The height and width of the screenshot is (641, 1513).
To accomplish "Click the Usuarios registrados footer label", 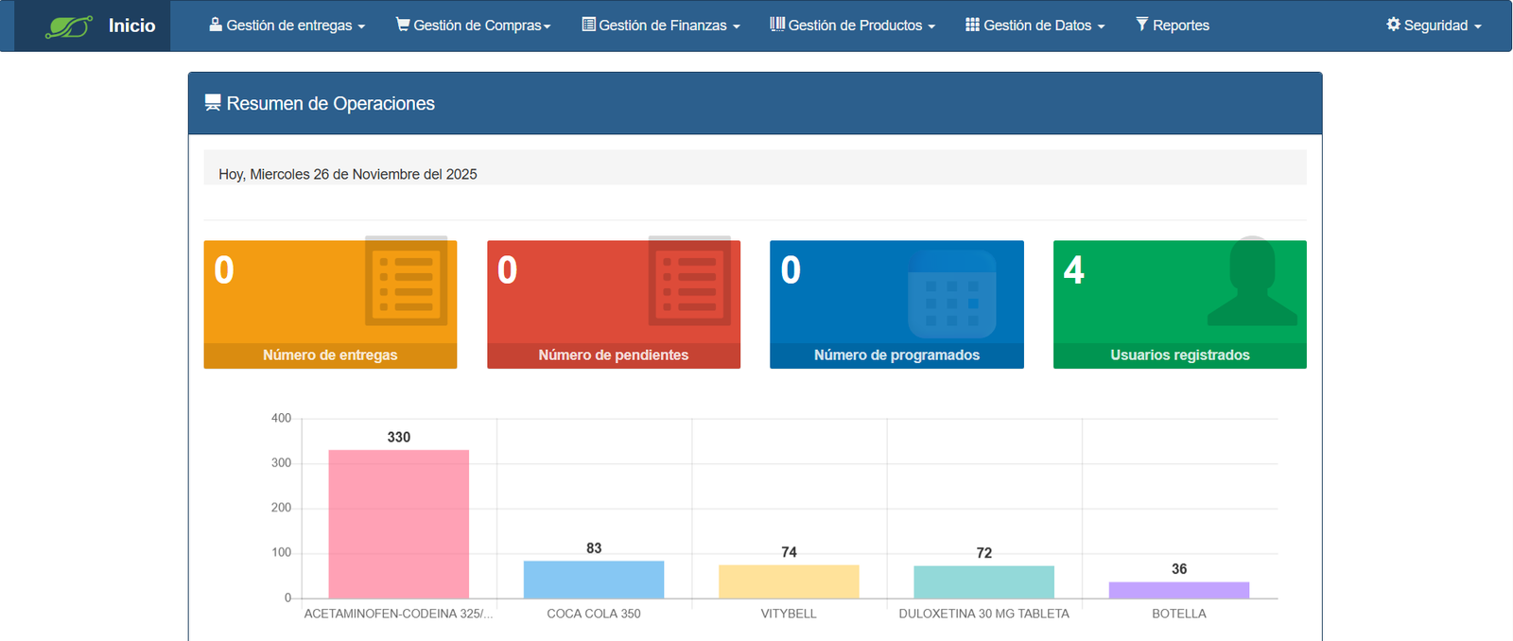I will pyautogui.click(x=1179, y=355).
